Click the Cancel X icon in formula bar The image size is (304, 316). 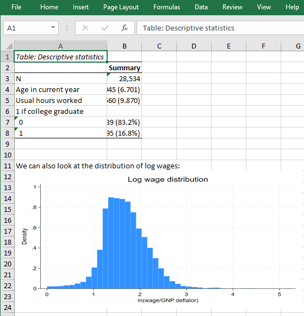[x=85, y=28]
